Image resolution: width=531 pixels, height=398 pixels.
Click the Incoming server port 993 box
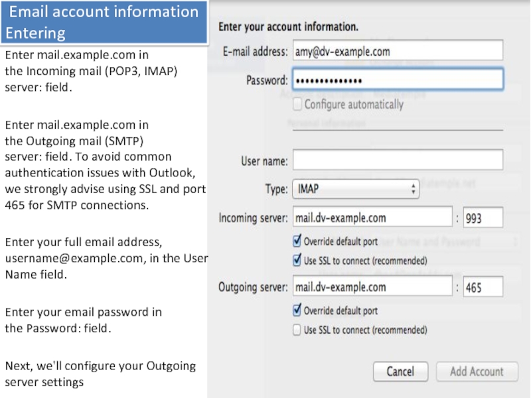pyautogui.click(x=483, y=218)
